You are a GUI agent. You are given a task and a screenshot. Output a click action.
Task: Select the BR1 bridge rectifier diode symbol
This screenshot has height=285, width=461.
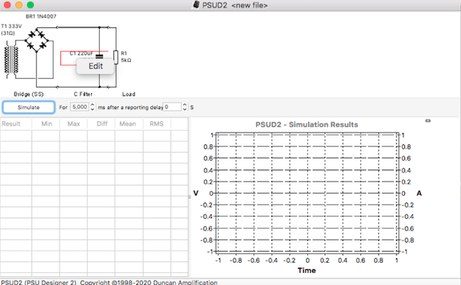(37, 39)
